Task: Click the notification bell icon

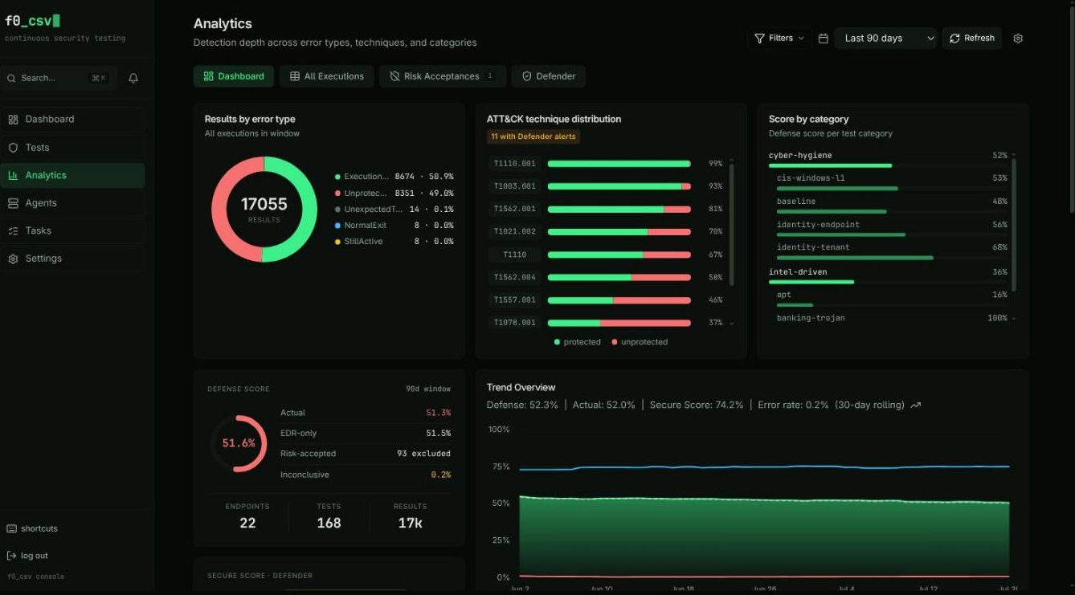Action: (133, 78)
